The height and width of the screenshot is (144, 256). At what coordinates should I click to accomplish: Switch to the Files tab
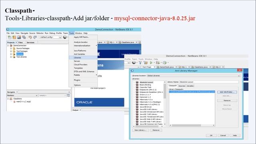point(20,42)
